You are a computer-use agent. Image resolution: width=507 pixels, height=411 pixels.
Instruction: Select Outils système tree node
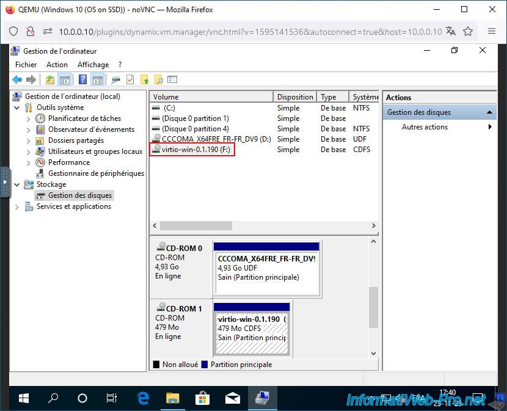point(60,107)
